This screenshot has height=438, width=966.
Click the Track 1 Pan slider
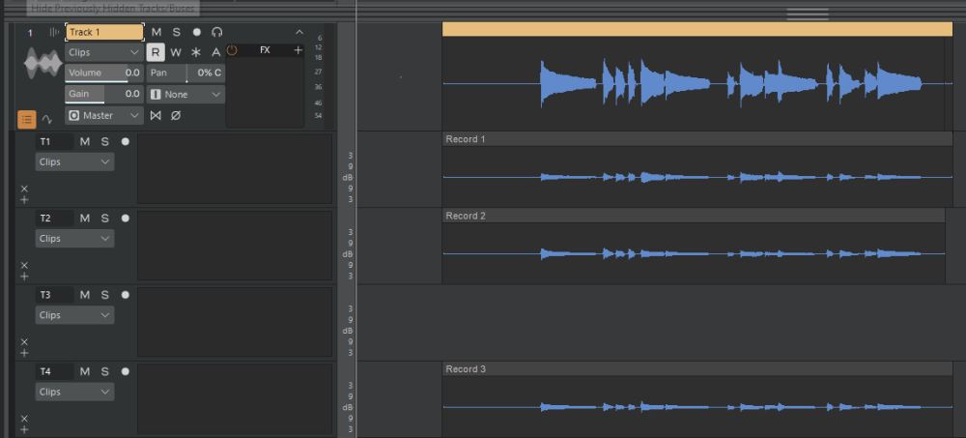185,73
